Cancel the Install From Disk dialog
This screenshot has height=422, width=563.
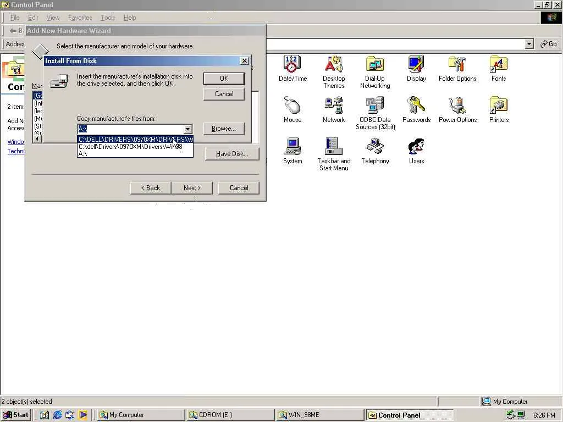click(x=224, y=94)
